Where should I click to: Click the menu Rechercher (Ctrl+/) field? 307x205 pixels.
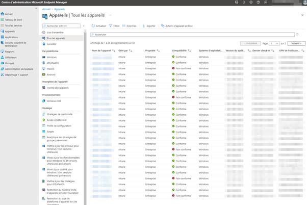tap(61, 26)
